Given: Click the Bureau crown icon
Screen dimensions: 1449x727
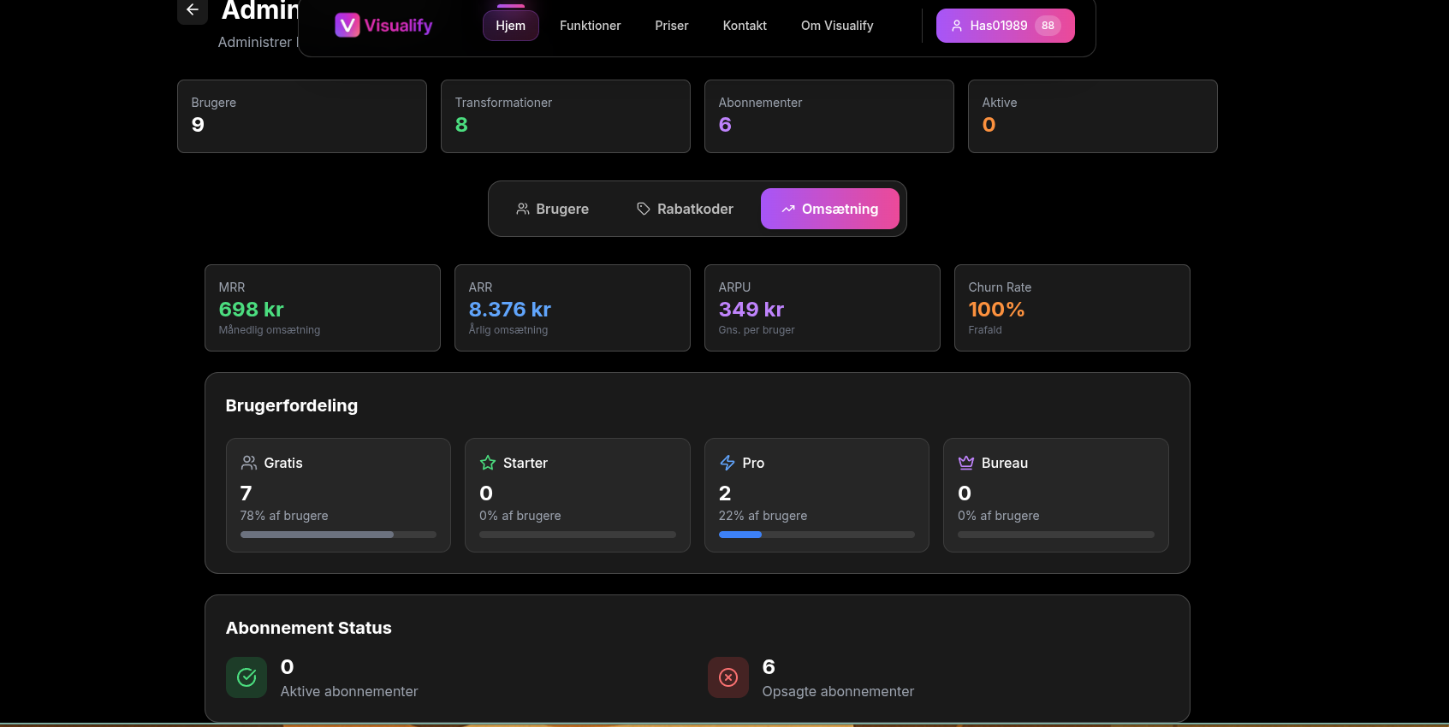Looking at the screenshot, I should click(966, 463).
